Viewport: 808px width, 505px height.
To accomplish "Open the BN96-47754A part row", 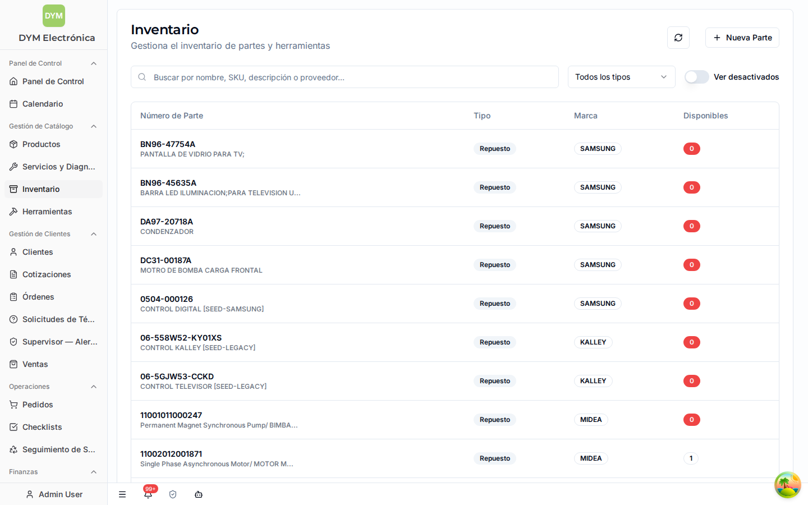I will (x=455, y=149).
